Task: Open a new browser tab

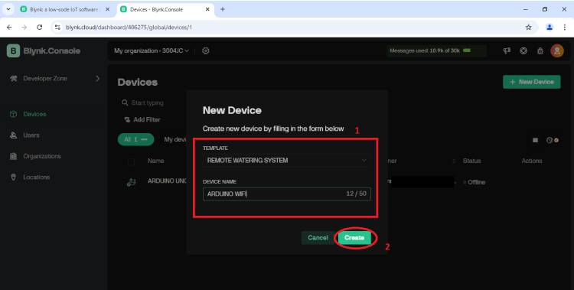Action: [222, 9]
